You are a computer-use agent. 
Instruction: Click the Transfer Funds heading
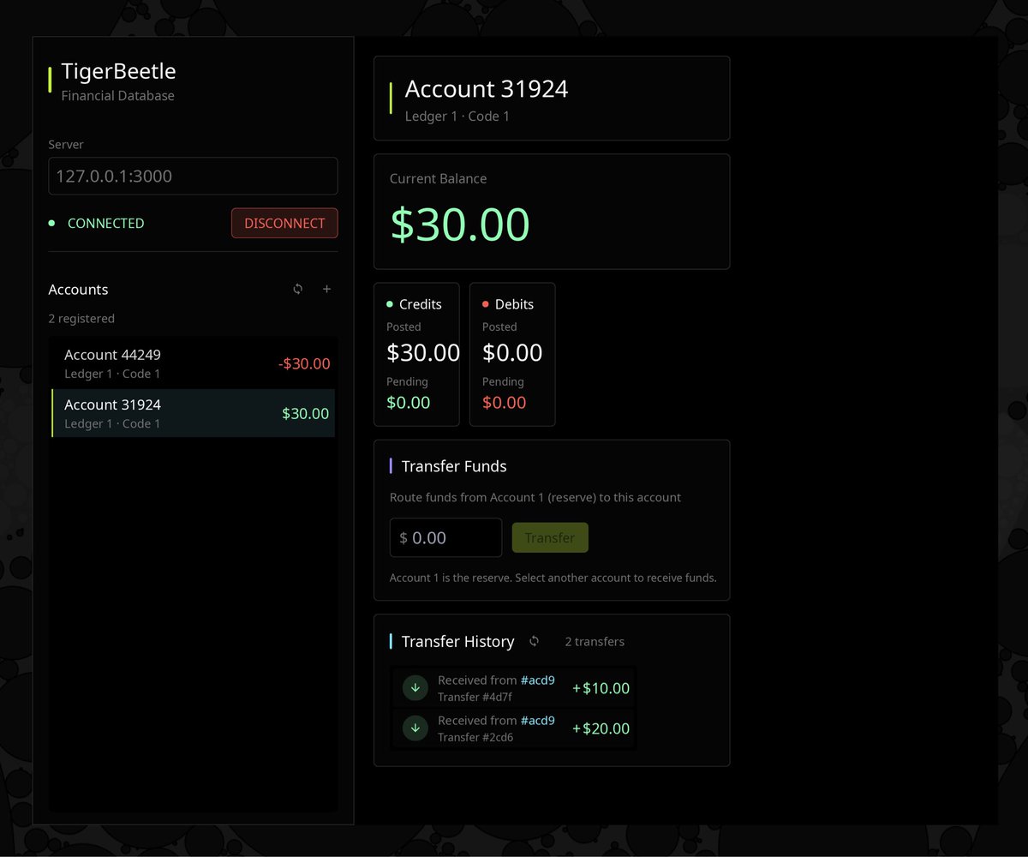[x=454, y=466]
